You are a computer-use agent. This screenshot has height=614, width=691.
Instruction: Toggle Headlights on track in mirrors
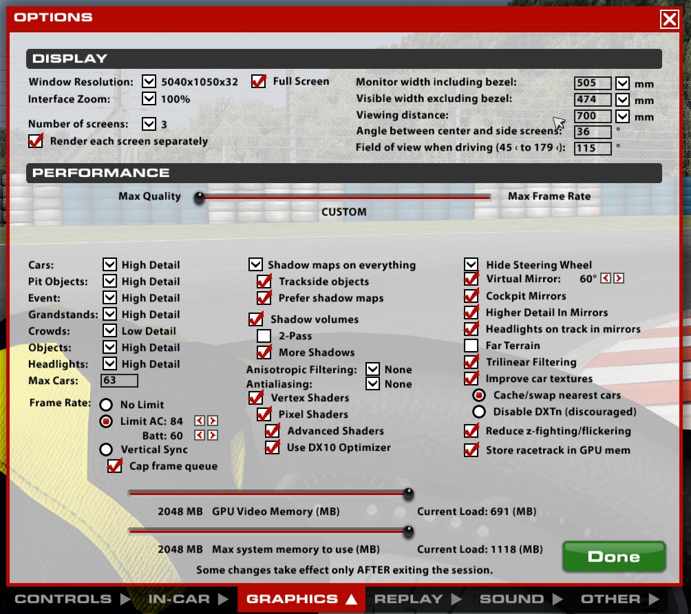click(x=471, y=328)
